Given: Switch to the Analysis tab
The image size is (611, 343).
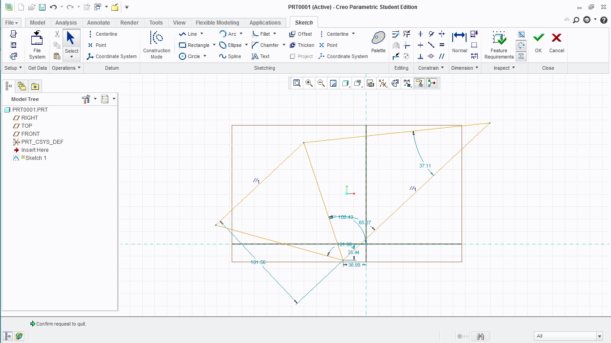Looking at the screenshot, I should tap(66, 23).
